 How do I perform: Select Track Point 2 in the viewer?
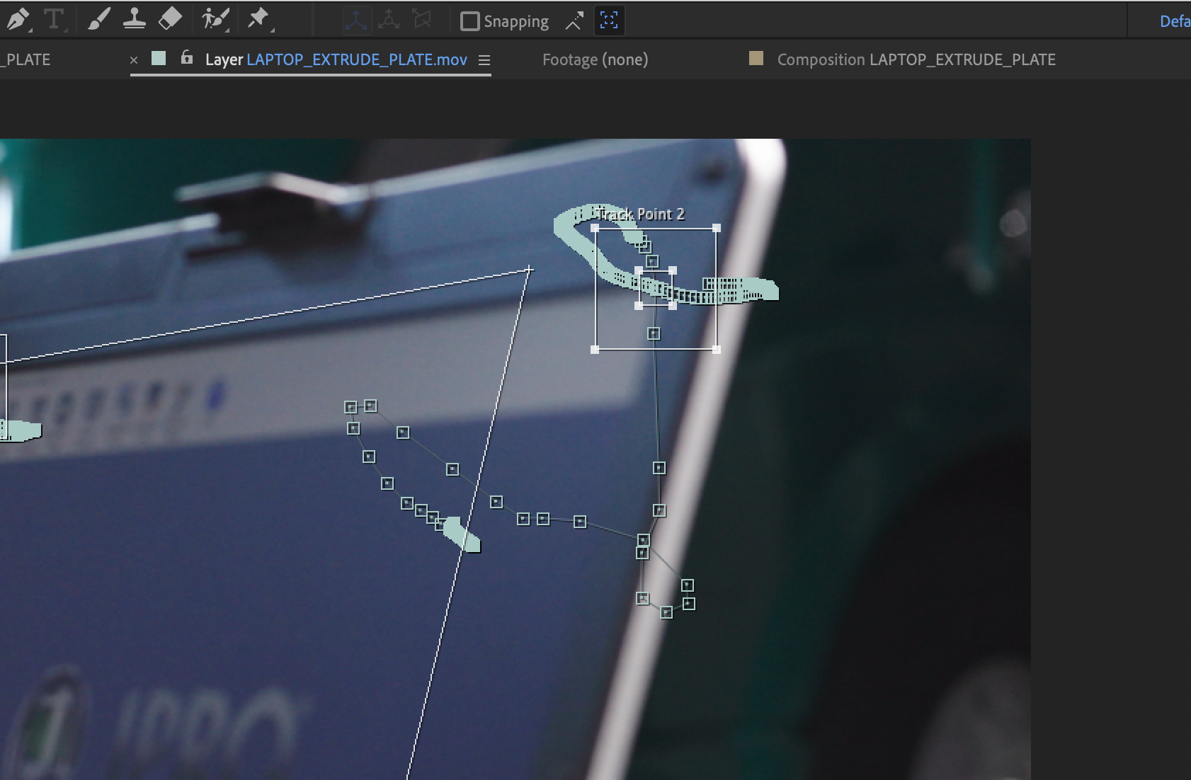[656, 289]
